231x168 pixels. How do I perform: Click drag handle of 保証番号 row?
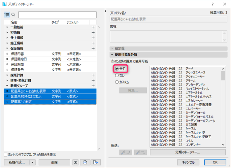[7, 70]
